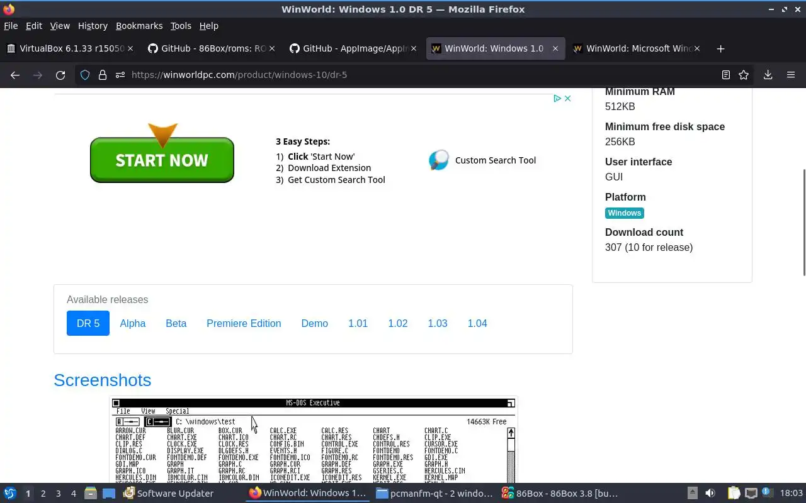806x503 pixels.
Task: Close the WinWorld Microsoft Windows tab
Action: coord(697,48)
